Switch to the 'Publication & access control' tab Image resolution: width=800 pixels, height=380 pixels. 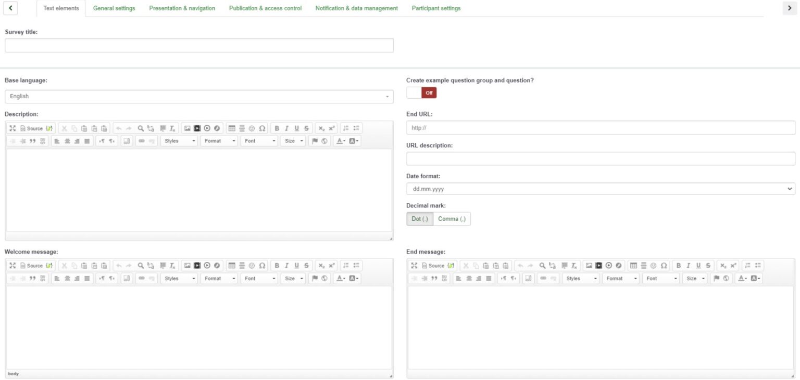click(x=265, y=8)
